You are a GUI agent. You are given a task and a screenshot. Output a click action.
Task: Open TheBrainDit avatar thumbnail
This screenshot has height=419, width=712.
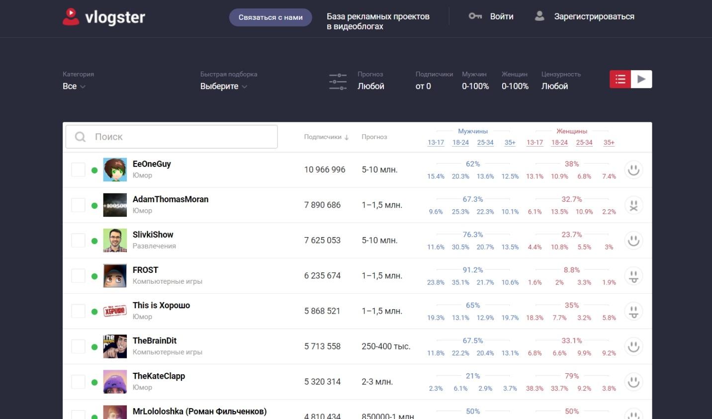point(115,346)
